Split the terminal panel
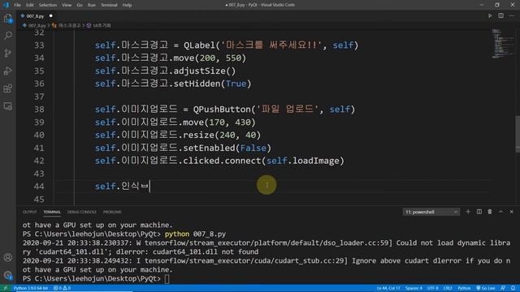 point(479,212)
